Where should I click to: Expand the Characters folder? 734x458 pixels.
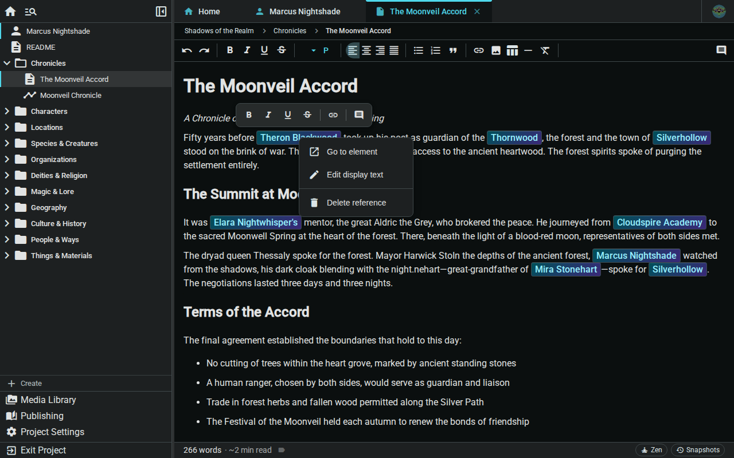[7, 111]
